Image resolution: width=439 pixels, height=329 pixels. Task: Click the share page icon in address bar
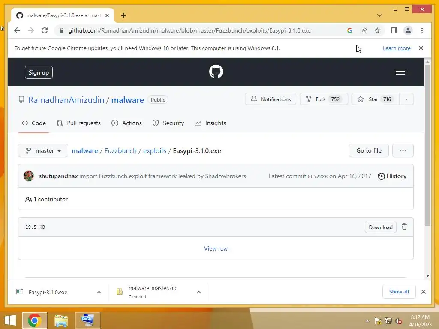(364, 30)
